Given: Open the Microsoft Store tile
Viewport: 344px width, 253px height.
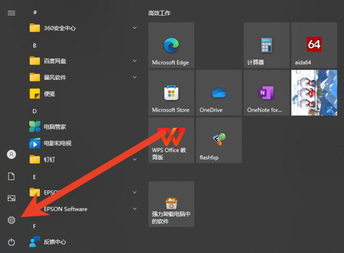Looking at the screenshot, I should tap(171, 93).
